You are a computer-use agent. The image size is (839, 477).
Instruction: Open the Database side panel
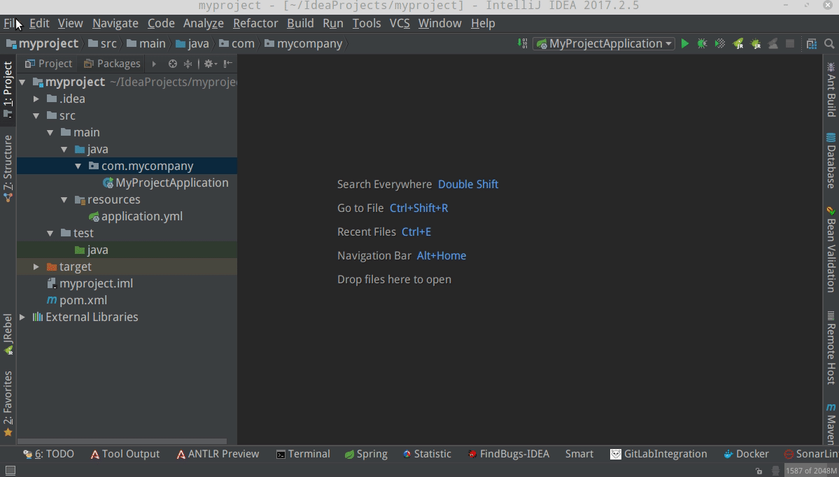click(831, 160)
